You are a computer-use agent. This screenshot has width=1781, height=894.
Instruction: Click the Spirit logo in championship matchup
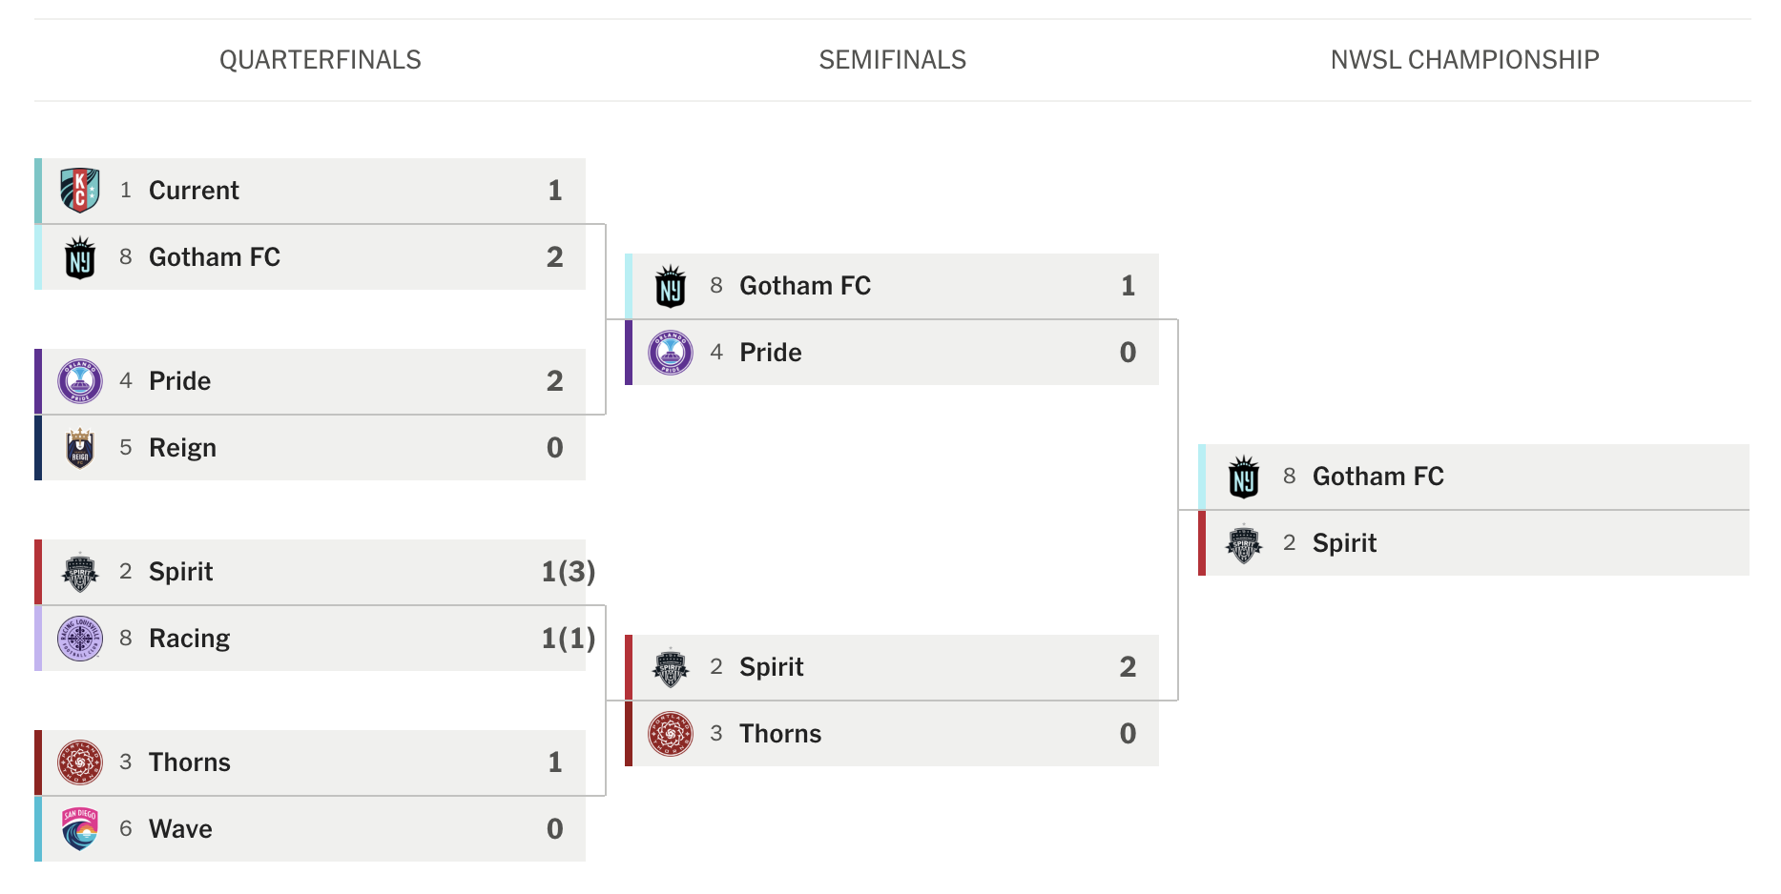tap(1244, 543)
